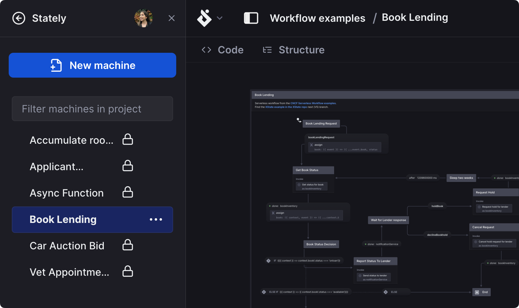Click the Stately logo icon
This screenshot has height=308, width=519.
pos(204,18)
